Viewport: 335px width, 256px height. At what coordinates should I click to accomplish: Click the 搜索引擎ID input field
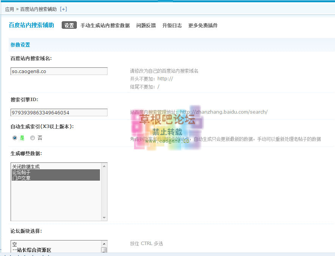point(59,112)
